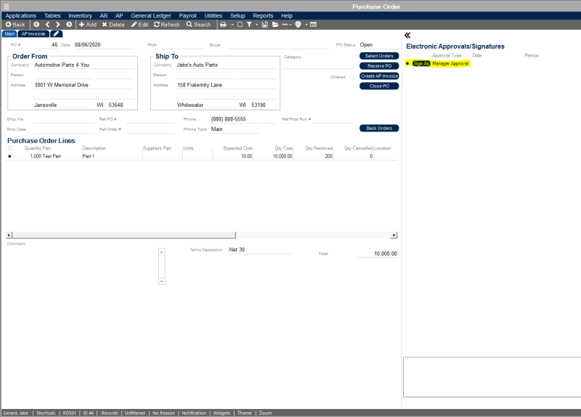
Task: Open the filter dropdown arrow
Action: pos(257,25)
